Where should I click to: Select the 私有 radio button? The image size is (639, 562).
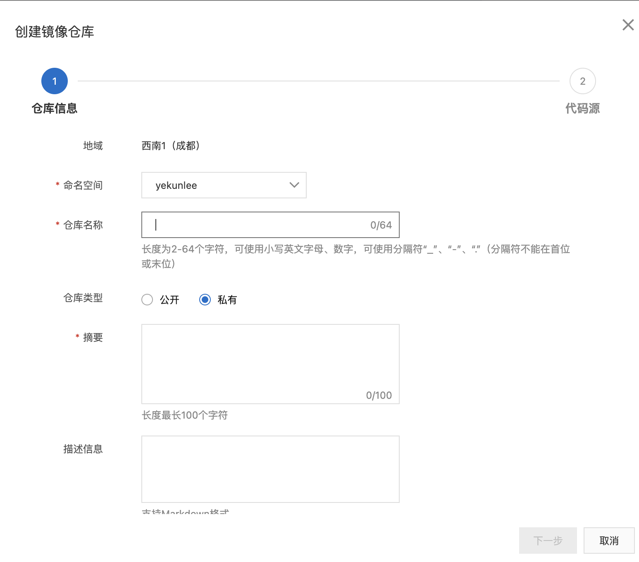coord(205,300)
